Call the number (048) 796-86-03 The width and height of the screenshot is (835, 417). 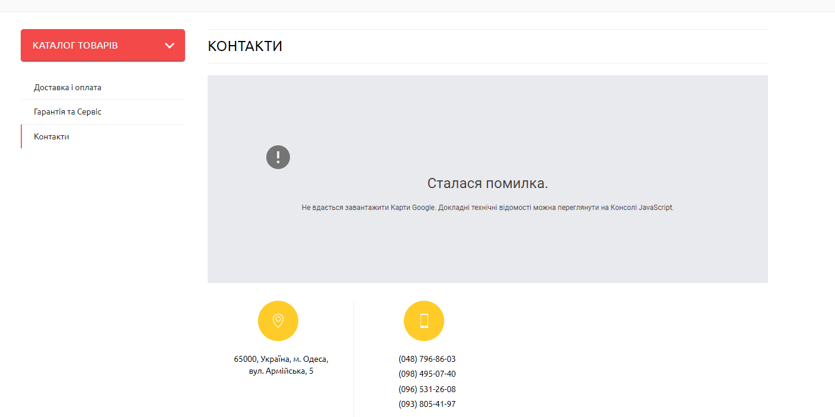point(427,359)
